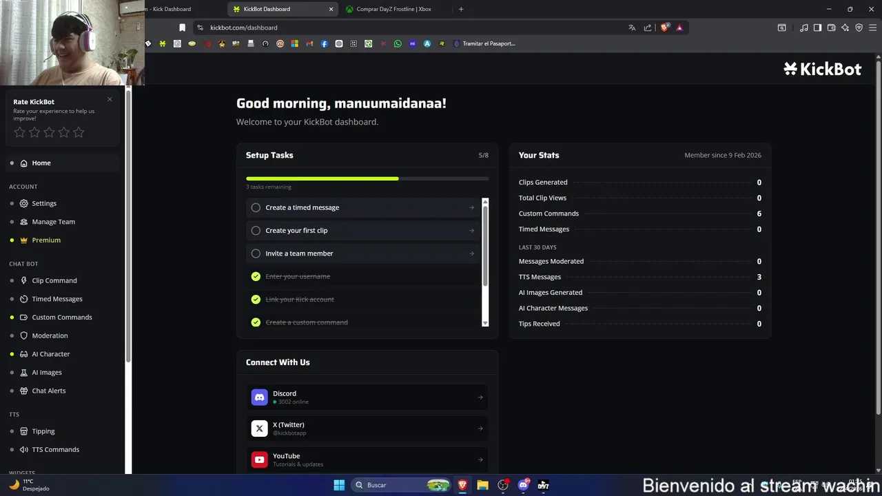882x496 pixels.
Task: Open the 'Tramitar el Pasaport...' bookmark
Action: point(484,43)
